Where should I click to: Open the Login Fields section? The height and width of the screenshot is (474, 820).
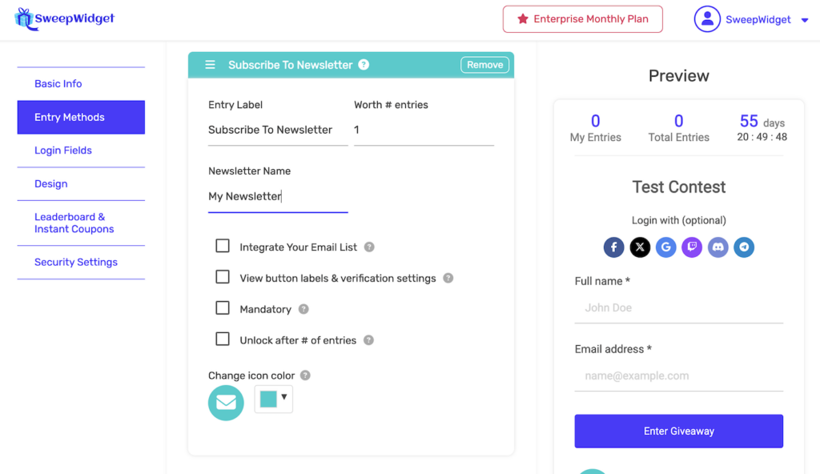tap(63, 151)
